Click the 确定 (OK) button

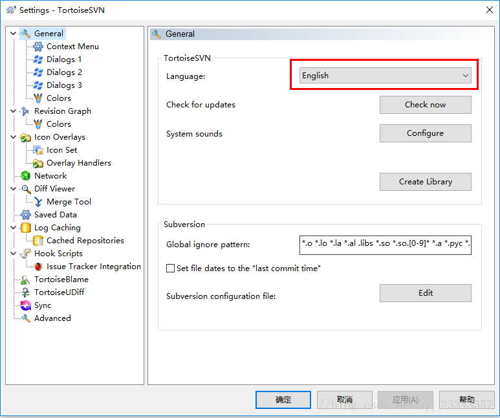tap(283, 399)
